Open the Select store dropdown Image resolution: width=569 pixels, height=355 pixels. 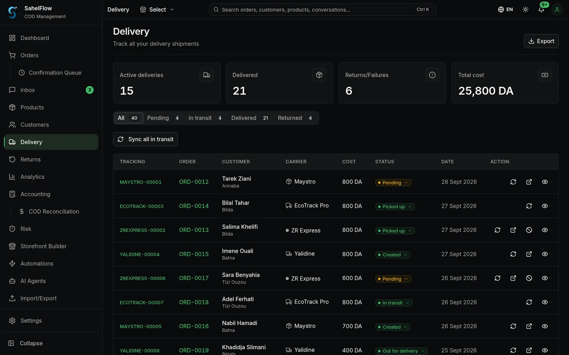(157, 9)
